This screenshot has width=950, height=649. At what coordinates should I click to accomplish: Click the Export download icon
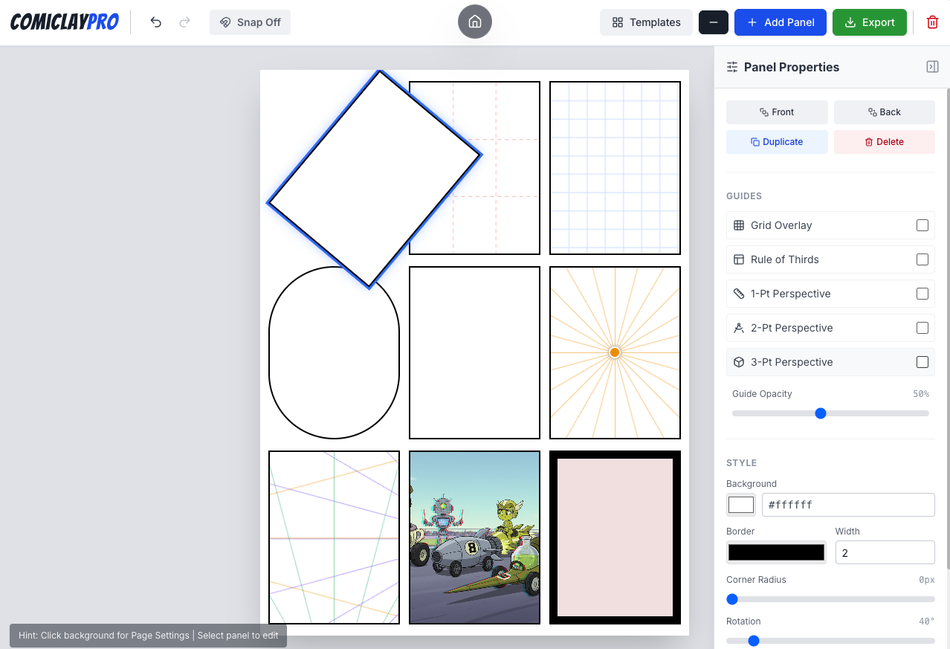[850, 22]
